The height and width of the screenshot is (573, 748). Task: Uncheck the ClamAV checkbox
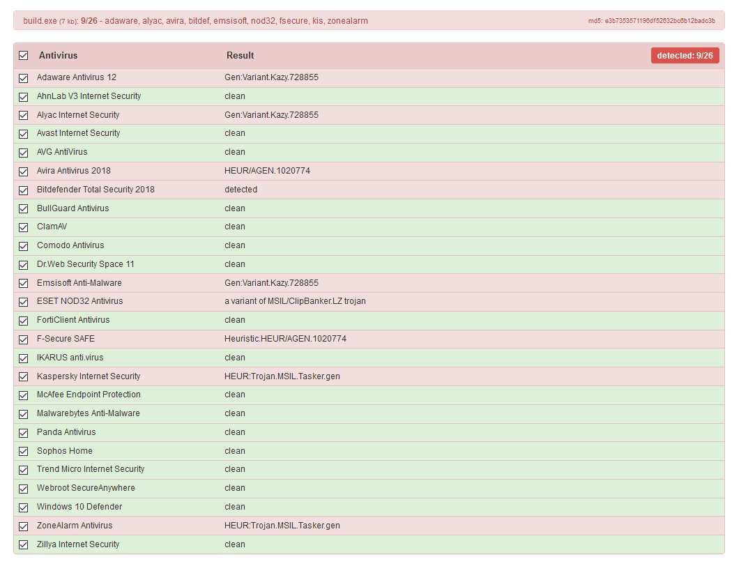(x=24, y=227)
